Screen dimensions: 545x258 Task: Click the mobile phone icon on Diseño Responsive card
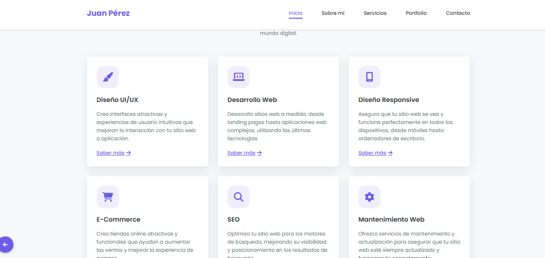coord(369,77)
